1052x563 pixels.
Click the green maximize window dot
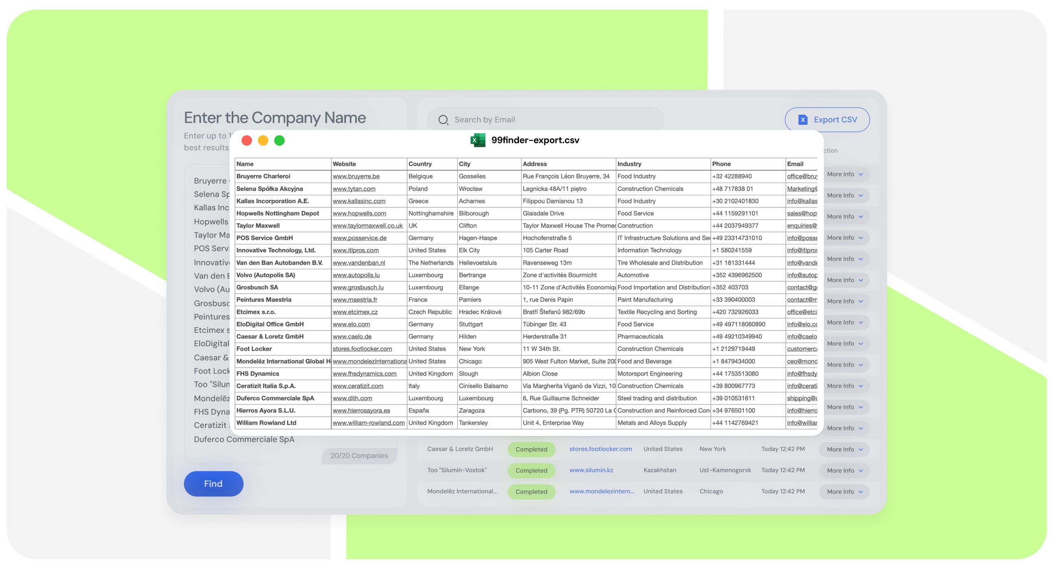[x=279, y=141]
